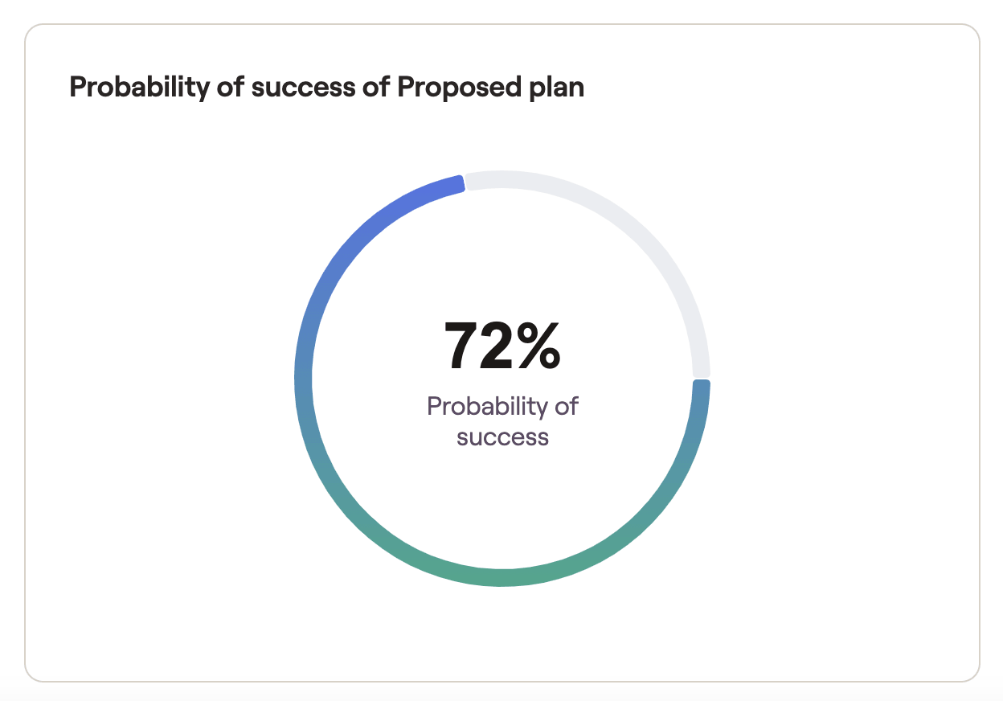Click the green bottom section of the ring
The image size is (1003, 701).
(502, 578)
